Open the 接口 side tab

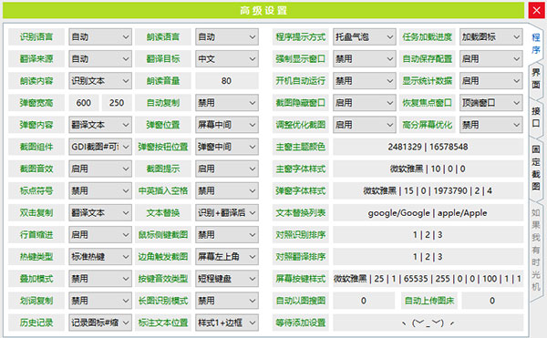coord(536,118)
